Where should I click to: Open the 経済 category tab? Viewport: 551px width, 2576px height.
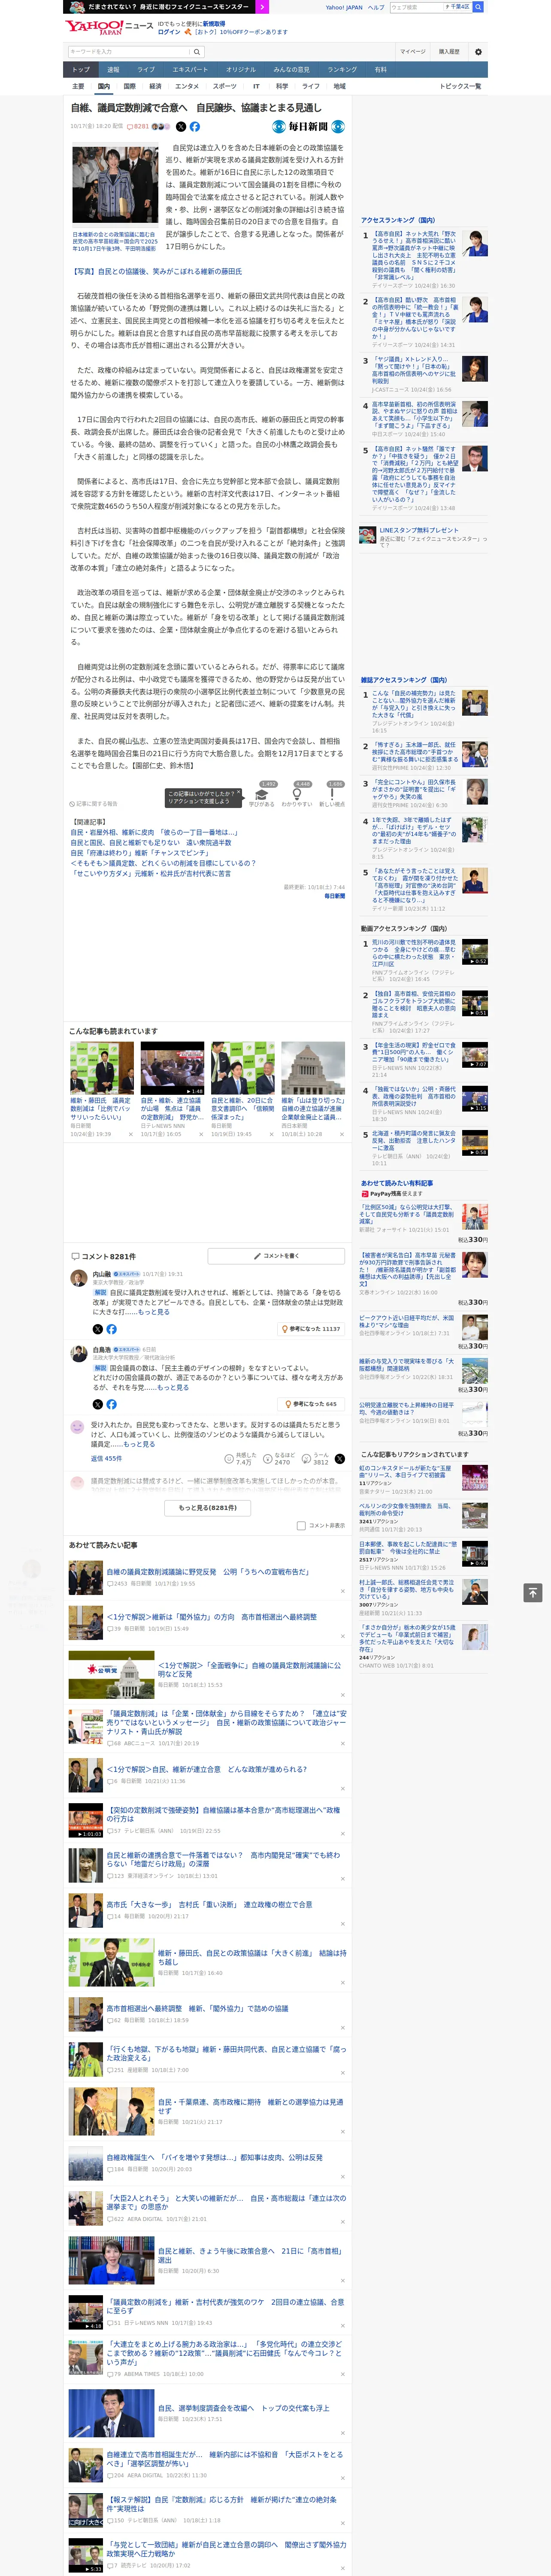pos(155,86)
